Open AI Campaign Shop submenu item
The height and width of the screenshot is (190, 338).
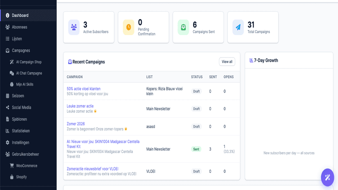pos(28,62)
